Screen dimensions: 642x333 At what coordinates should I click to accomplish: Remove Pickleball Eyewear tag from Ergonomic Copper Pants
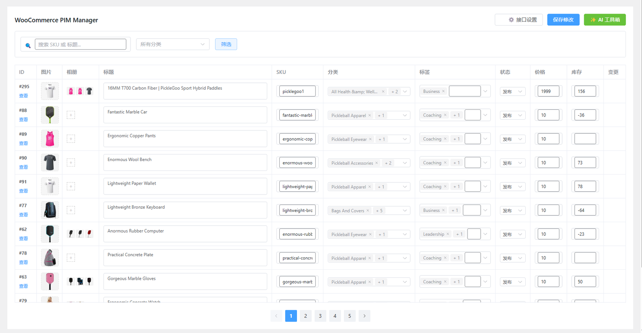point(370,139)
